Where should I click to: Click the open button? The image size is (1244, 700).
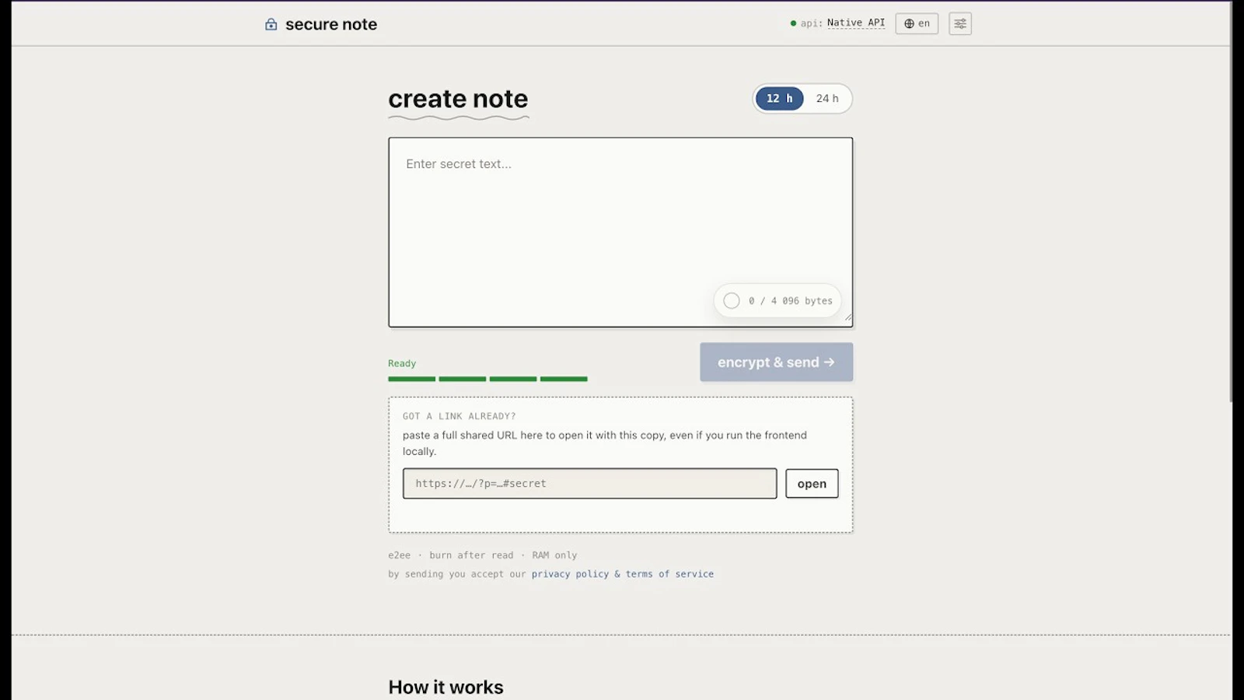(x=812, y=484)
